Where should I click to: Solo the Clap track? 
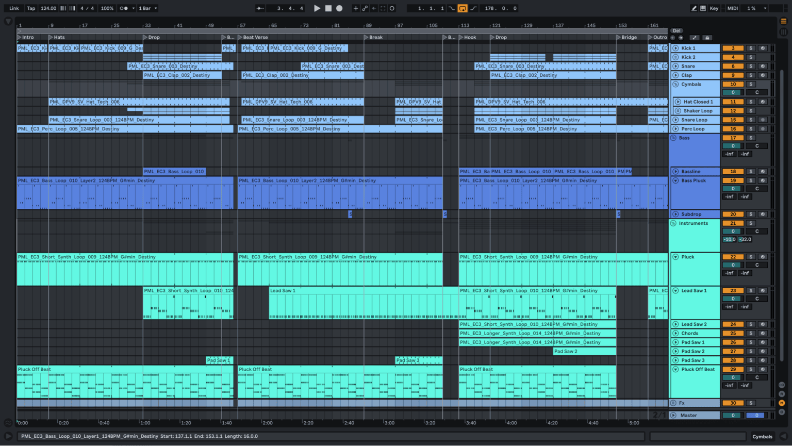[x=751, y=75]
